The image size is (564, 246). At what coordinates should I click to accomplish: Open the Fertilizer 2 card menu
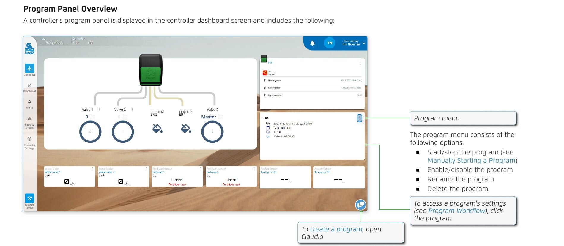pos(254,169)
